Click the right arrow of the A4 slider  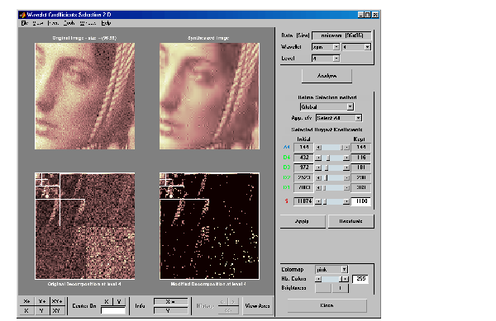pos(346,148)
